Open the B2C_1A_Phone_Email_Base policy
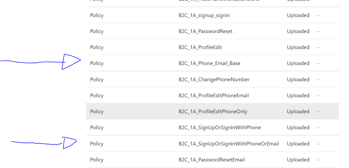Image resolution: width=349 pixels, height=168 pixels. tap(209, 63)
